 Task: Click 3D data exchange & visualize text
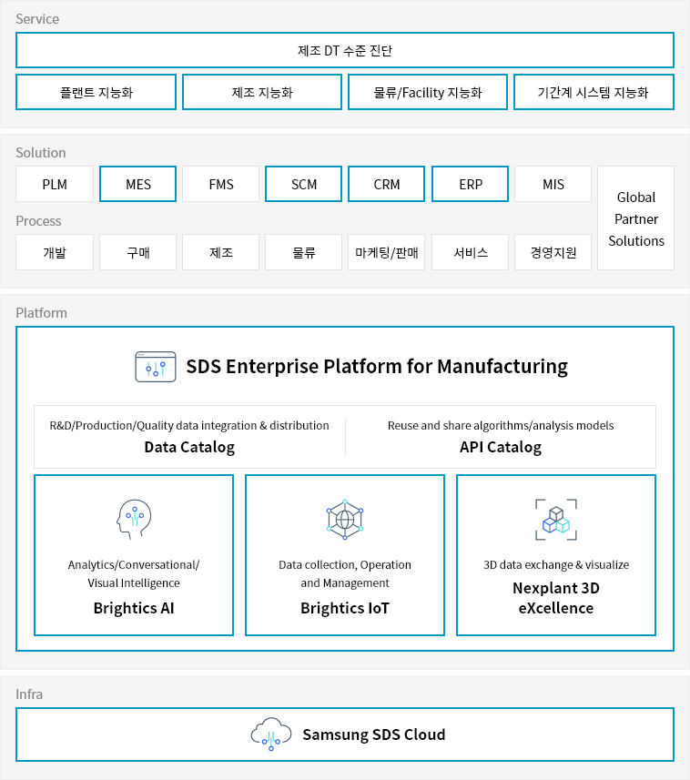[x=556, y=564]
